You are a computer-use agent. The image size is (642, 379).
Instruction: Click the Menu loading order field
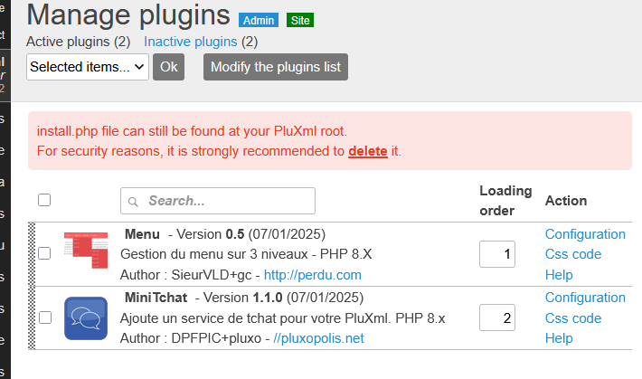tap(496, 254)
